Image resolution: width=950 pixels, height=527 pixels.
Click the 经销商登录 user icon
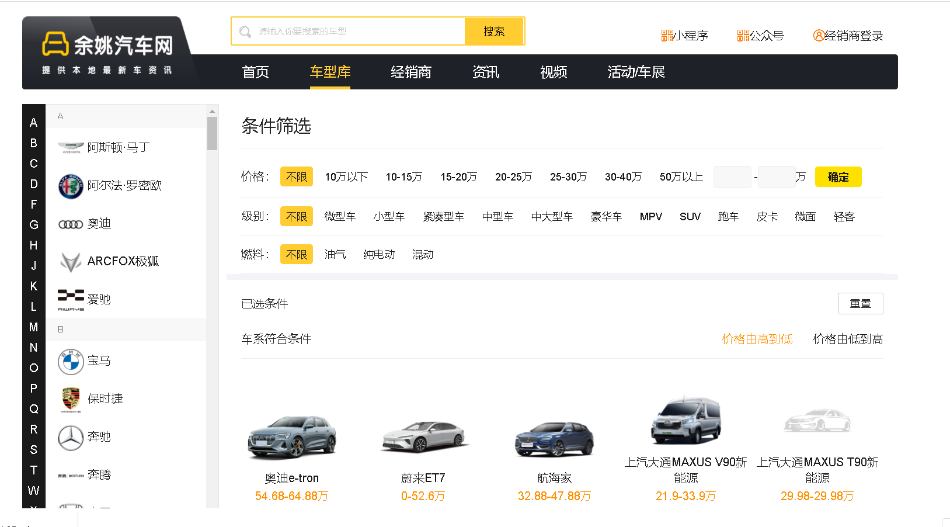819,36
